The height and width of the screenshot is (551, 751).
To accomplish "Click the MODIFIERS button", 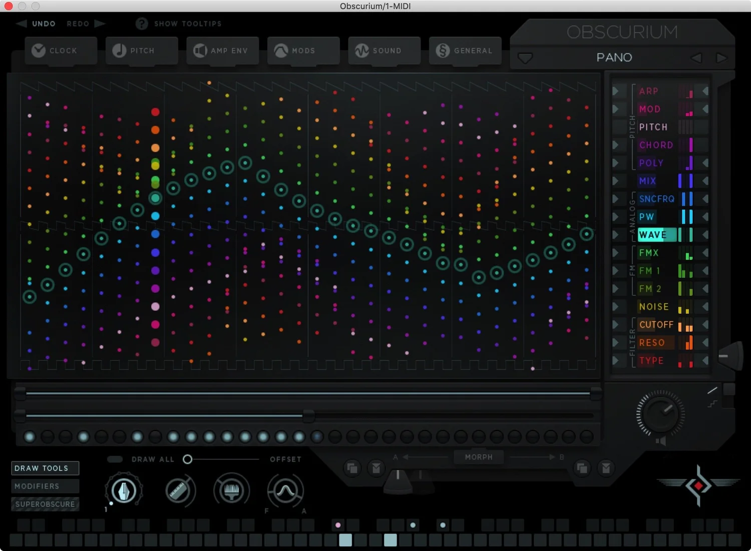I will (x=45, y=486).
